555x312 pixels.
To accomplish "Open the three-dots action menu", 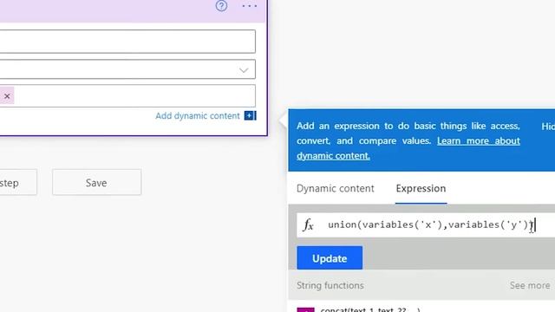I will tap(250, 6).
